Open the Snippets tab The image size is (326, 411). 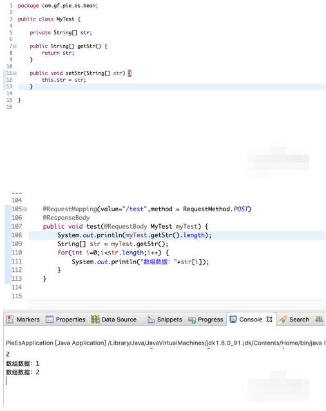[x=165, y=320]
